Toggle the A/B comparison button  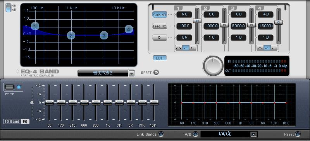tap(195, 134)
